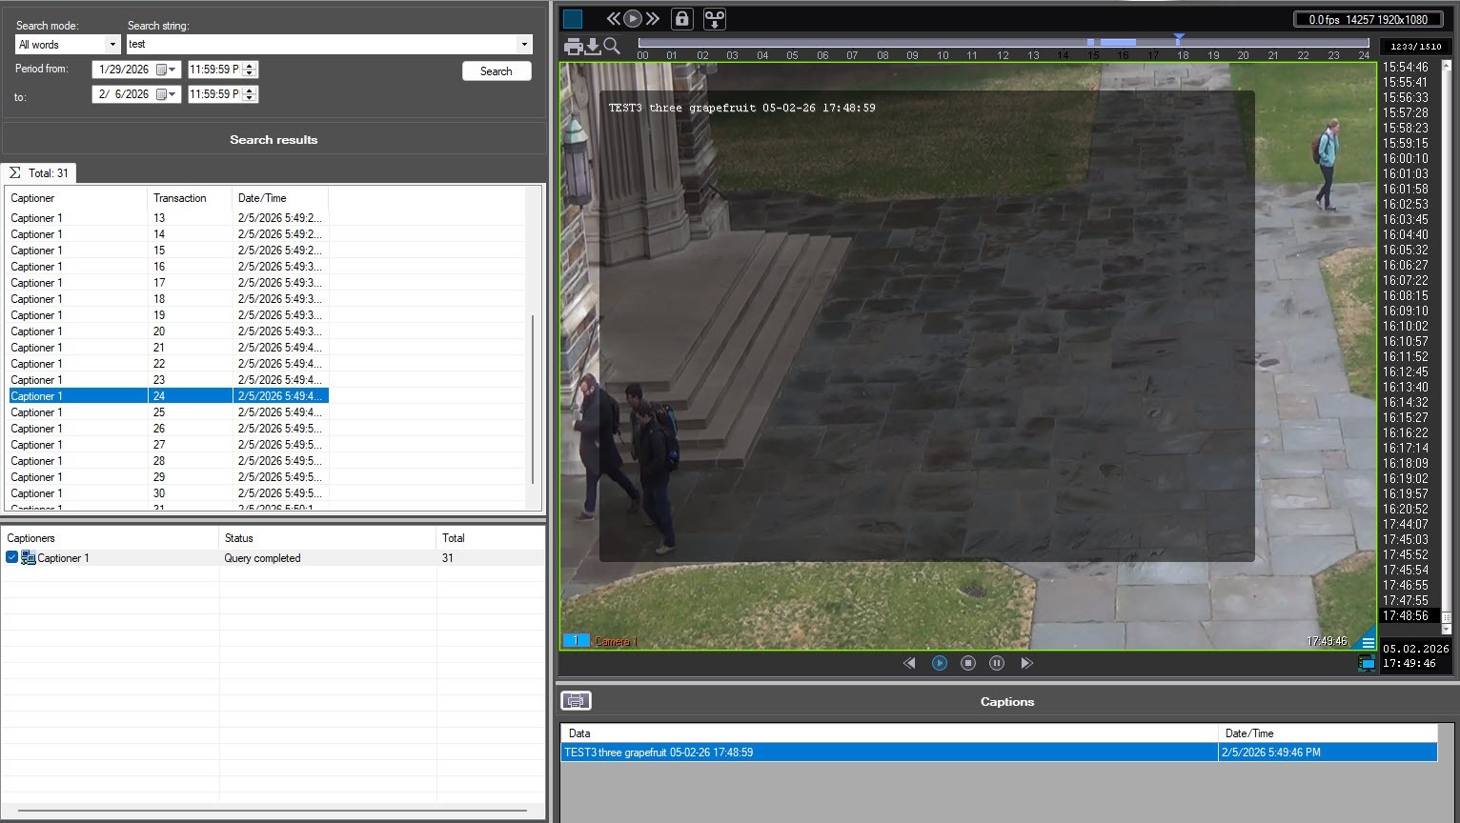
Task: Click the magnifier icon beside the timeline
Action: 612,46
